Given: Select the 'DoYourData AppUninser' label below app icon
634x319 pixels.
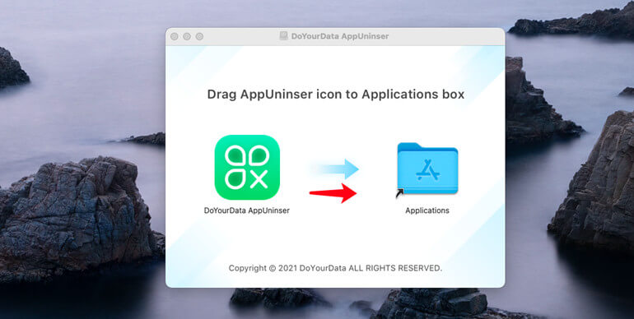Looking at the screenshot, I should click(247, 210).
